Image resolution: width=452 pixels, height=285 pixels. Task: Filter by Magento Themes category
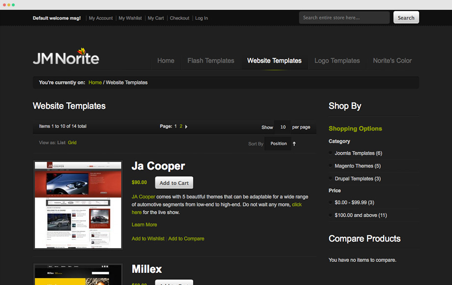[x=358, y=166]
